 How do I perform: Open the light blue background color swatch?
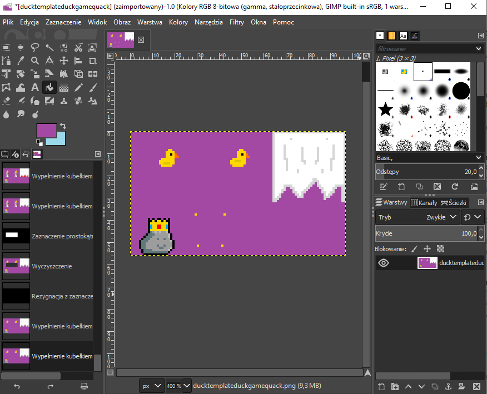61,141
